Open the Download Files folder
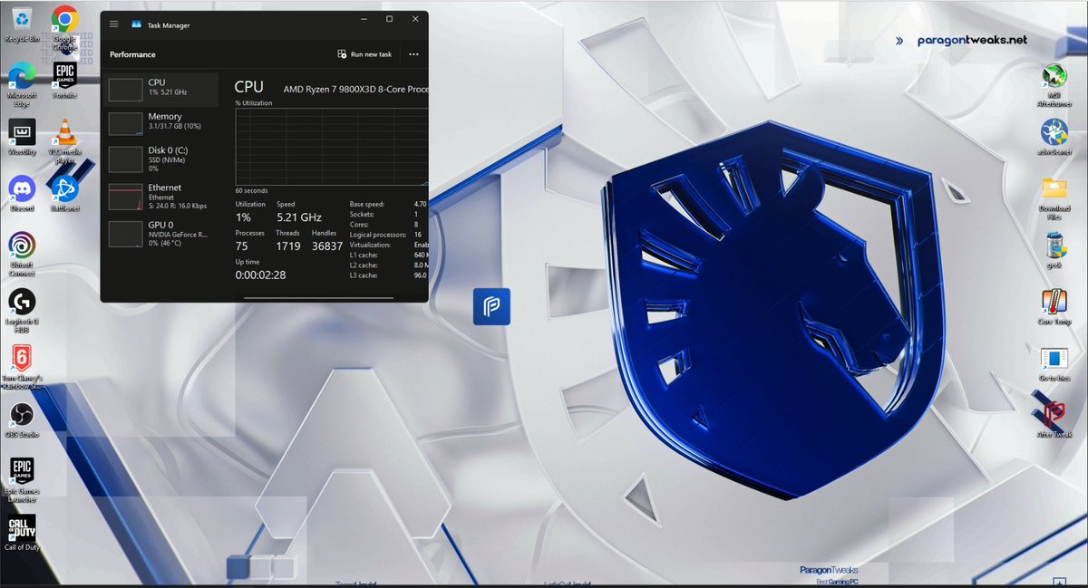 click(x=1054, y=198)
